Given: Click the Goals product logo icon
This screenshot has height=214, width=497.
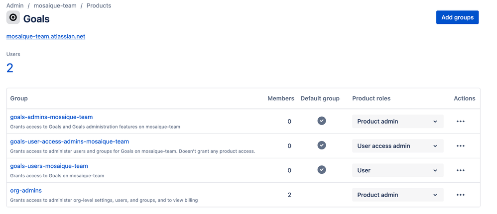Looking at the screenshot, I should [x=13, y=17].
